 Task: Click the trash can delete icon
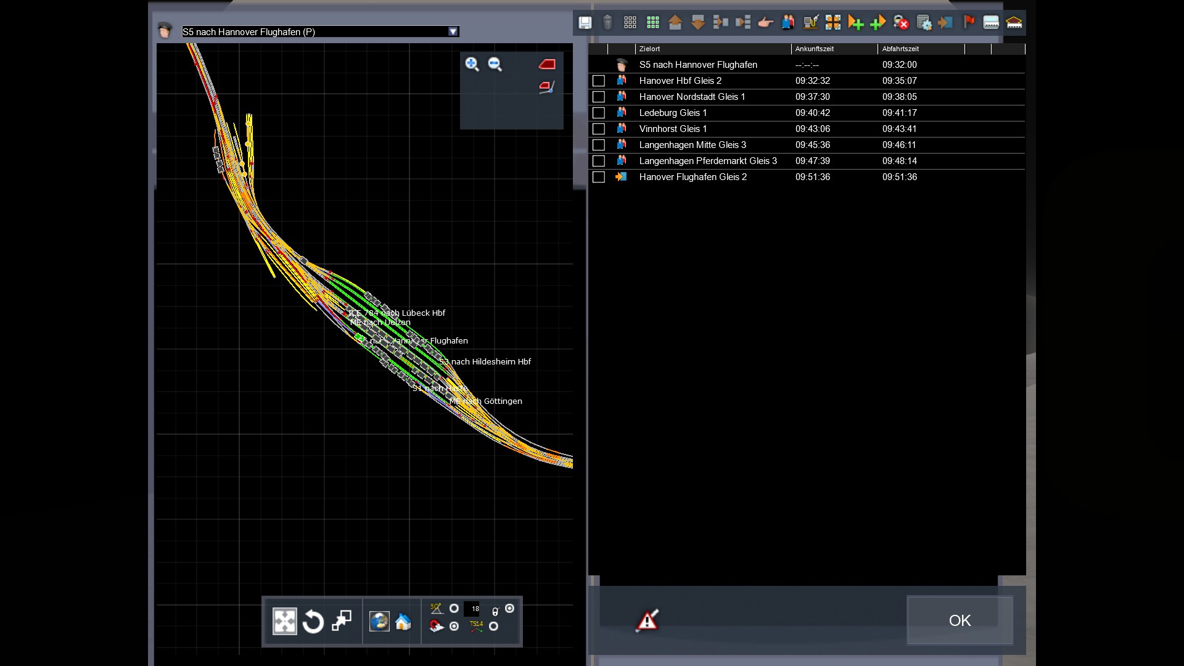point(607,23)
